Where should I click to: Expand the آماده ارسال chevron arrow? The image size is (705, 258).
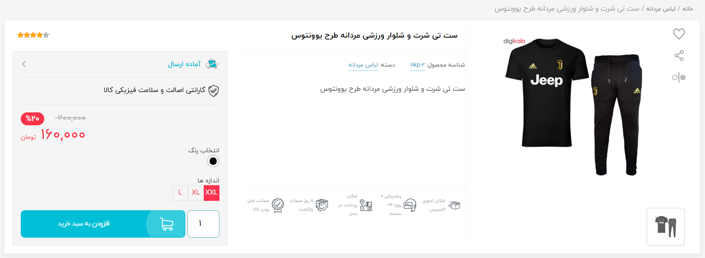coord(24,64)
